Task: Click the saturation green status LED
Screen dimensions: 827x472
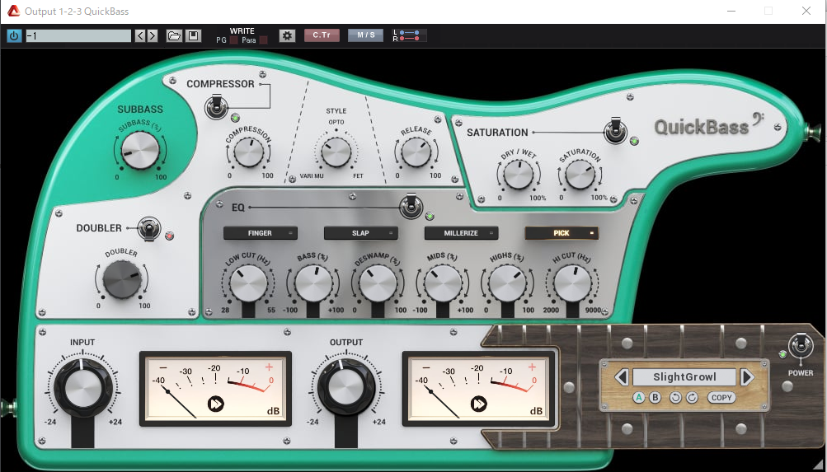Action: pyautogui.click(x=635, y=141)
